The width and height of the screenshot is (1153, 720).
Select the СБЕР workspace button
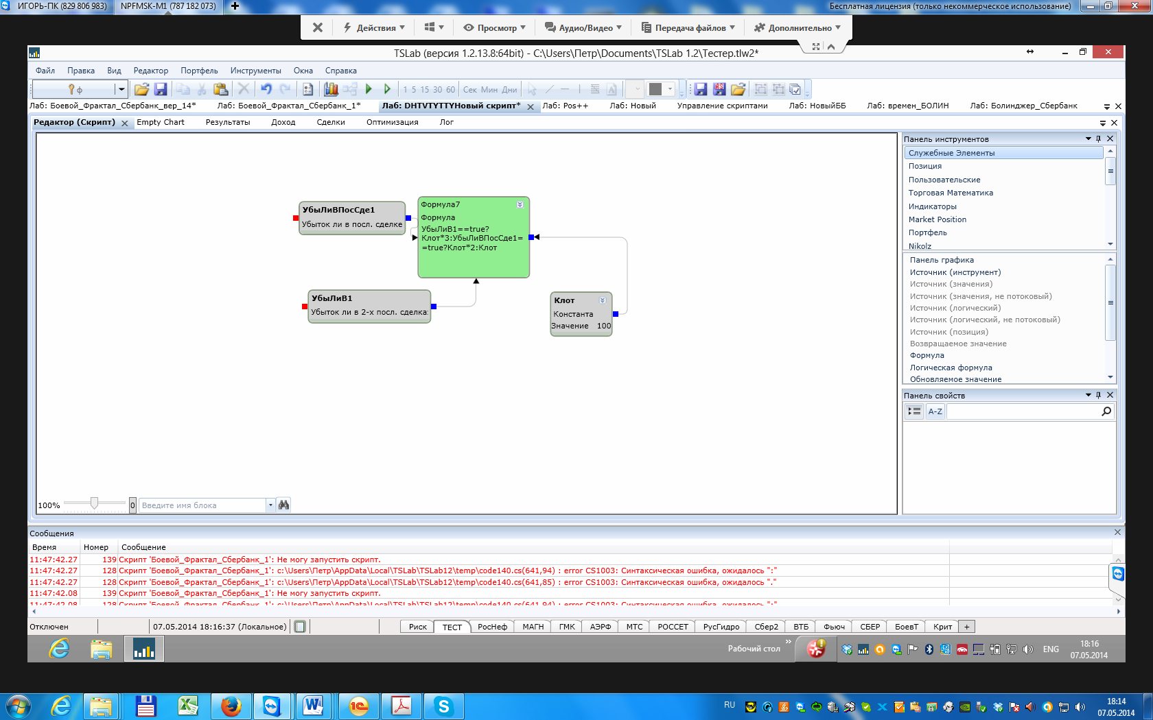point(870,627)
